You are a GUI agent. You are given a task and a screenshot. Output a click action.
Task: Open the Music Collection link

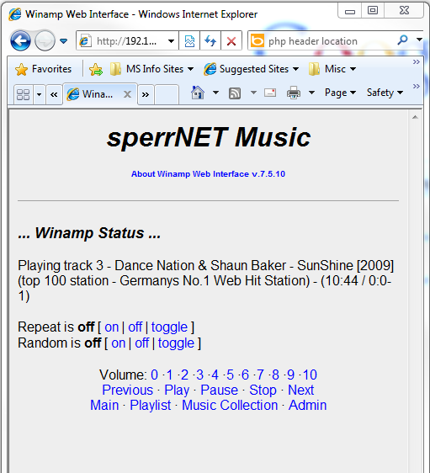pyautogui.click(x=230, y=405)
